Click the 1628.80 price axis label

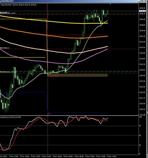[142, 76]
